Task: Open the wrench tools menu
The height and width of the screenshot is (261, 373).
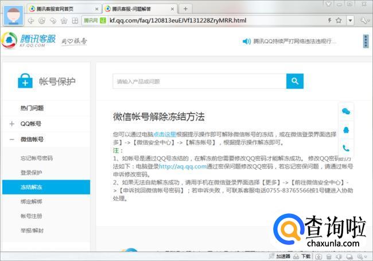Action: point(364,21)
